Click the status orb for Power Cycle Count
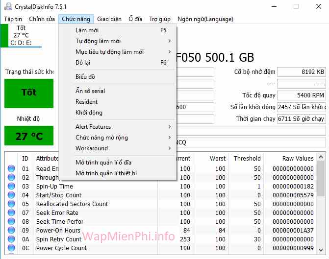 point(11,248)
